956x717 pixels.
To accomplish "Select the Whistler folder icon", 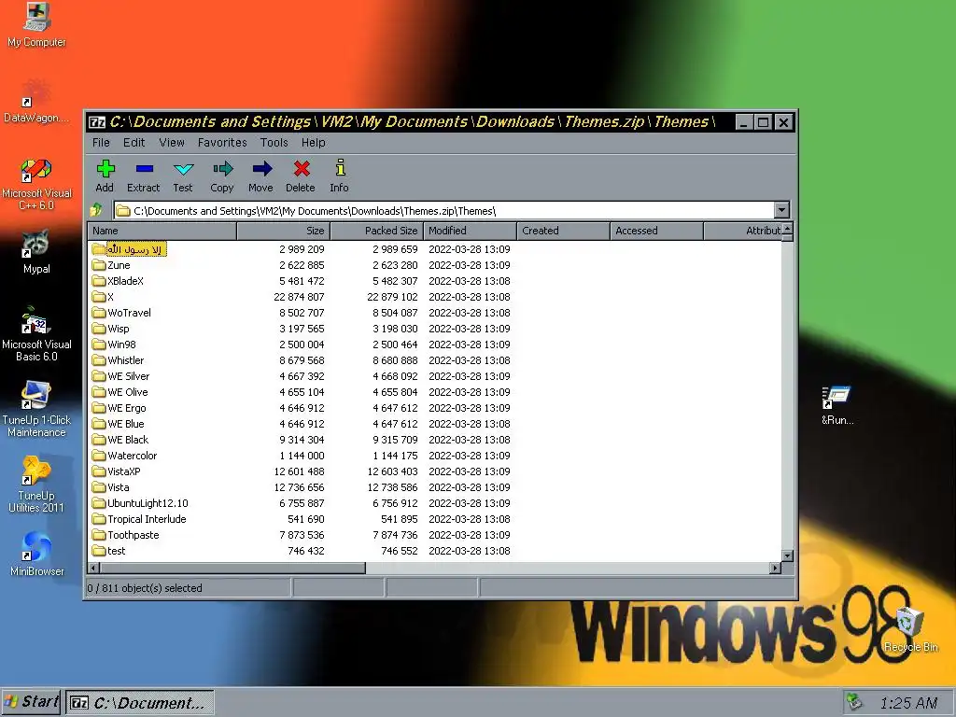I will pyautogui.click(x=99, y=360).
